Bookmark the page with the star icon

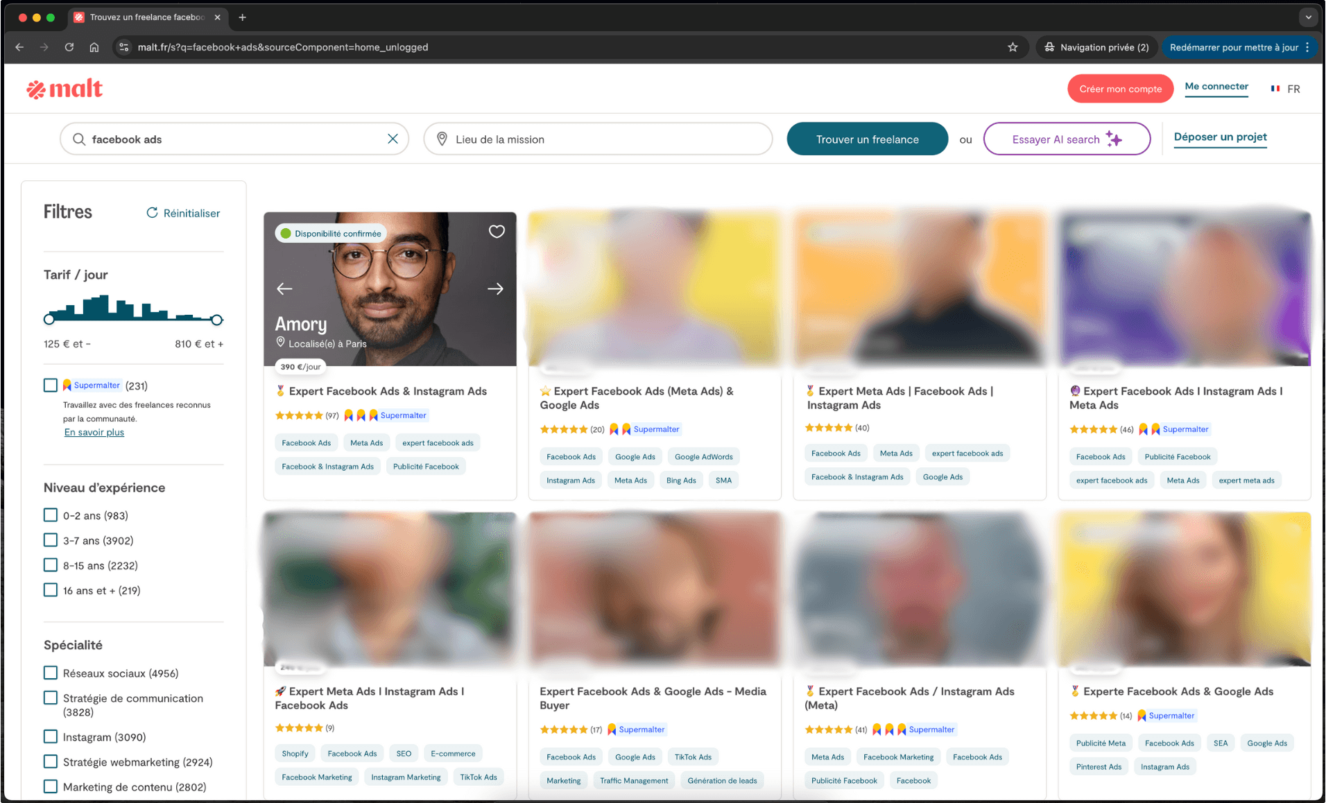[x=1013, y=46]
